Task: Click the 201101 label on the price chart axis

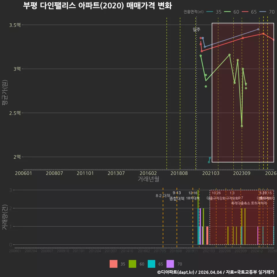Action: (85, 173)
